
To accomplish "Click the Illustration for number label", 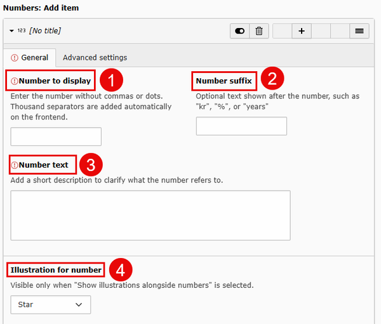I will coord(56,270).
